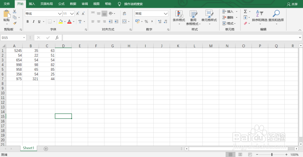Switch to the Page Layout (页面布局) tab
This screenshot has width=303, height=157.
point(47,4)
